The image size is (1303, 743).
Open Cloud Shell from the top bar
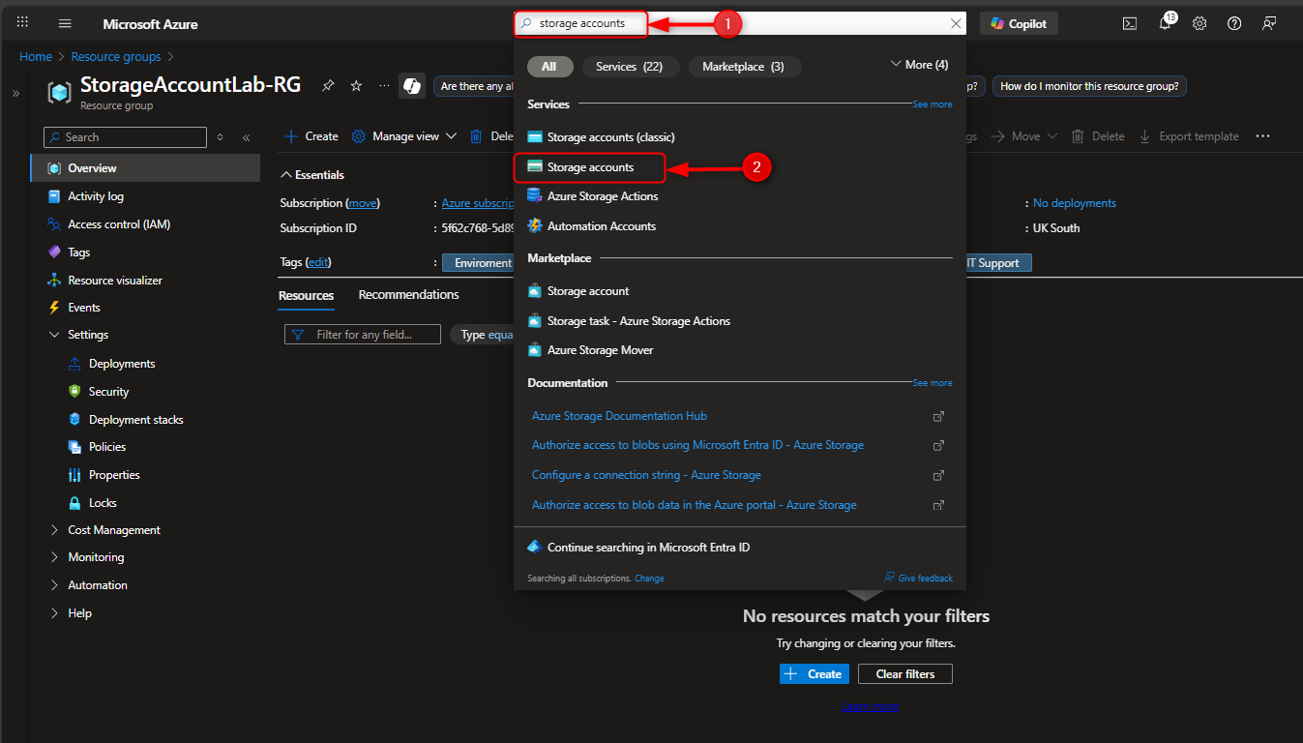(1129, 22)
